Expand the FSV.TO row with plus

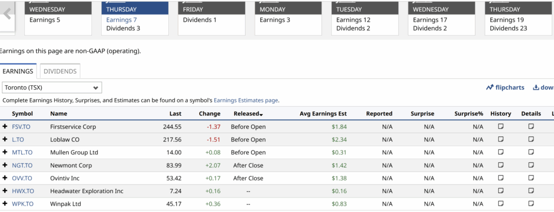coord(5,126)
